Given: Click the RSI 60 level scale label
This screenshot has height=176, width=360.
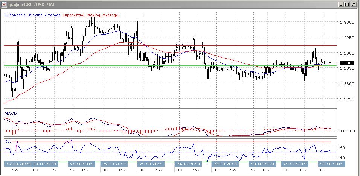Looking at the screenshot, I should (343, 148).
